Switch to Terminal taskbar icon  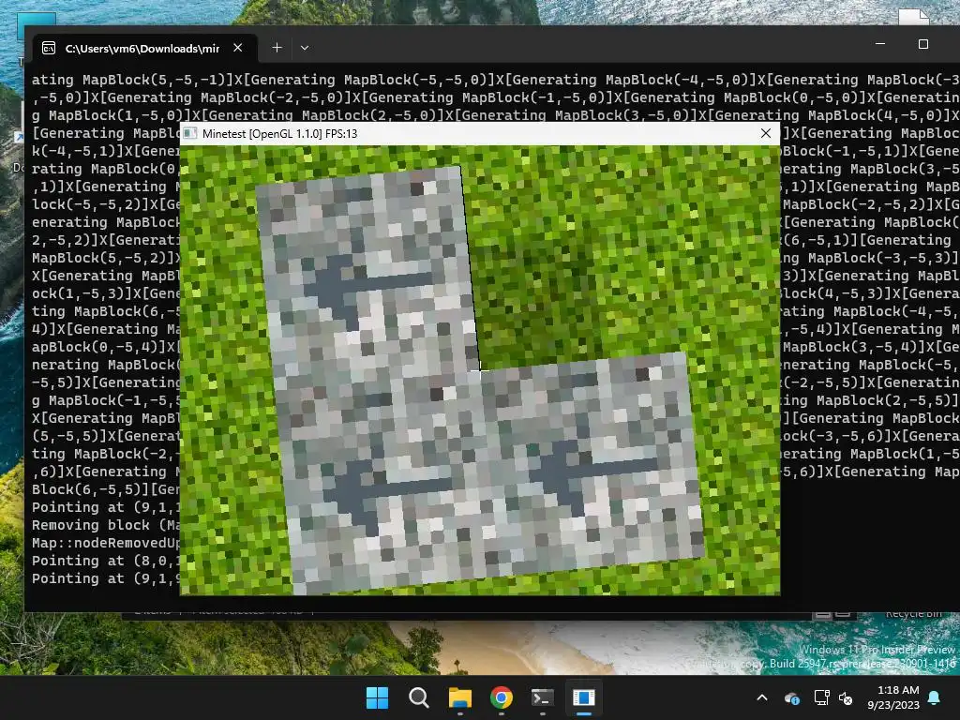click(x=543, y=697)
